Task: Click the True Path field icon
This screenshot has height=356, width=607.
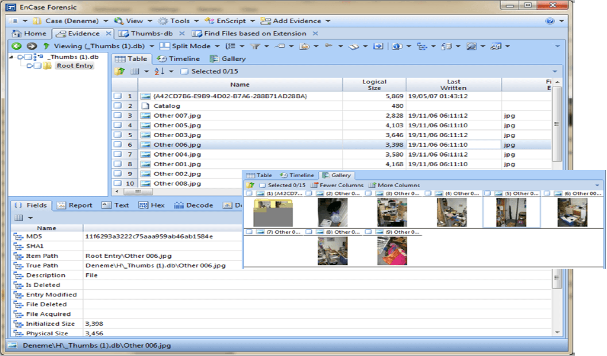Action: 18,266
